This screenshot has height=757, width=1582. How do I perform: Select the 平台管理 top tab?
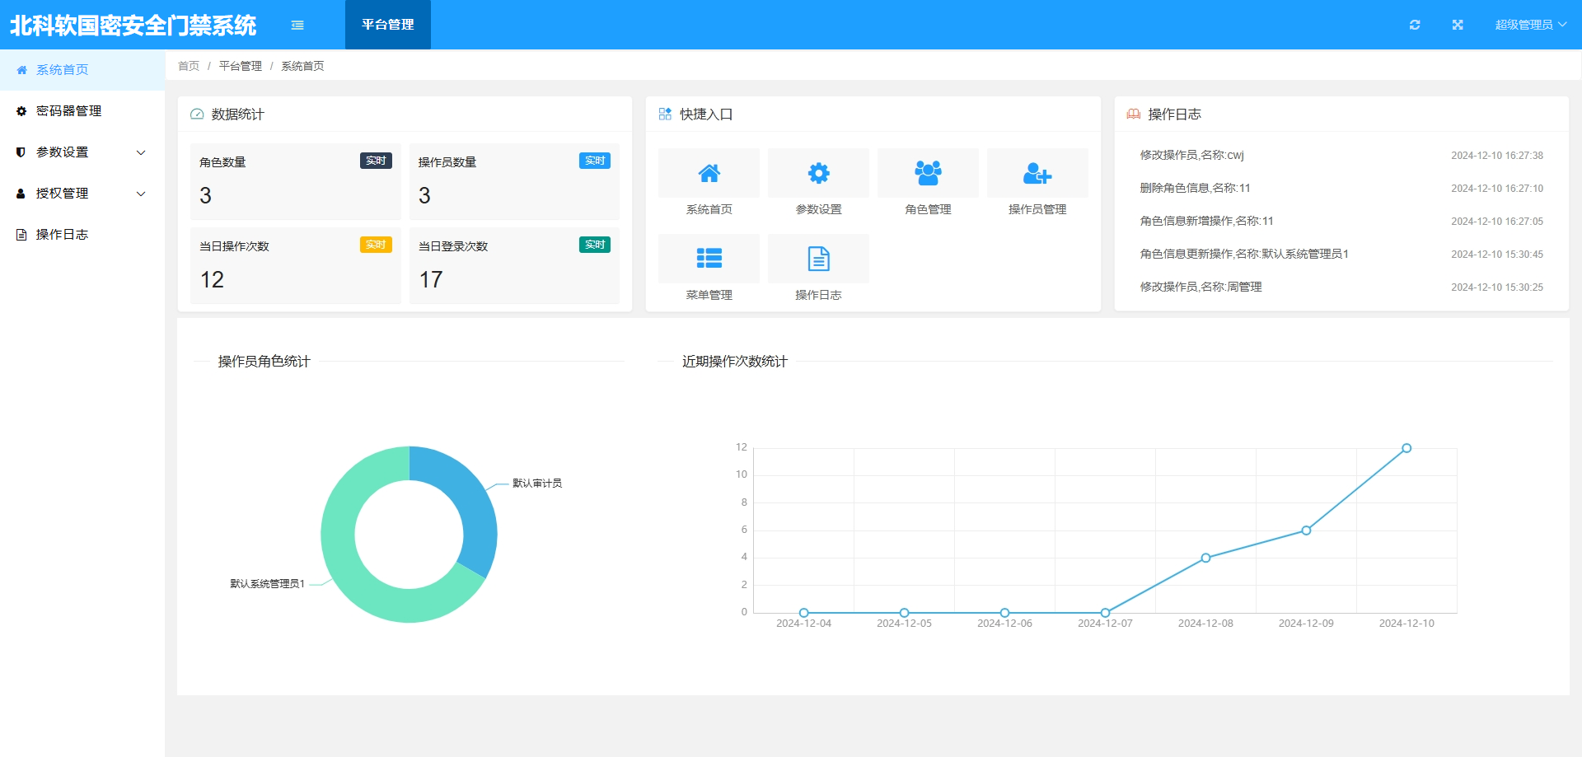click(387, 25)
